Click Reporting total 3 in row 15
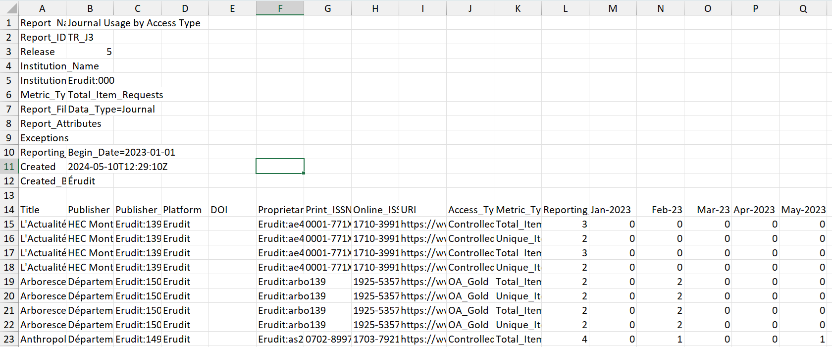This screenshot has width=832, height=347. (566, 224)
